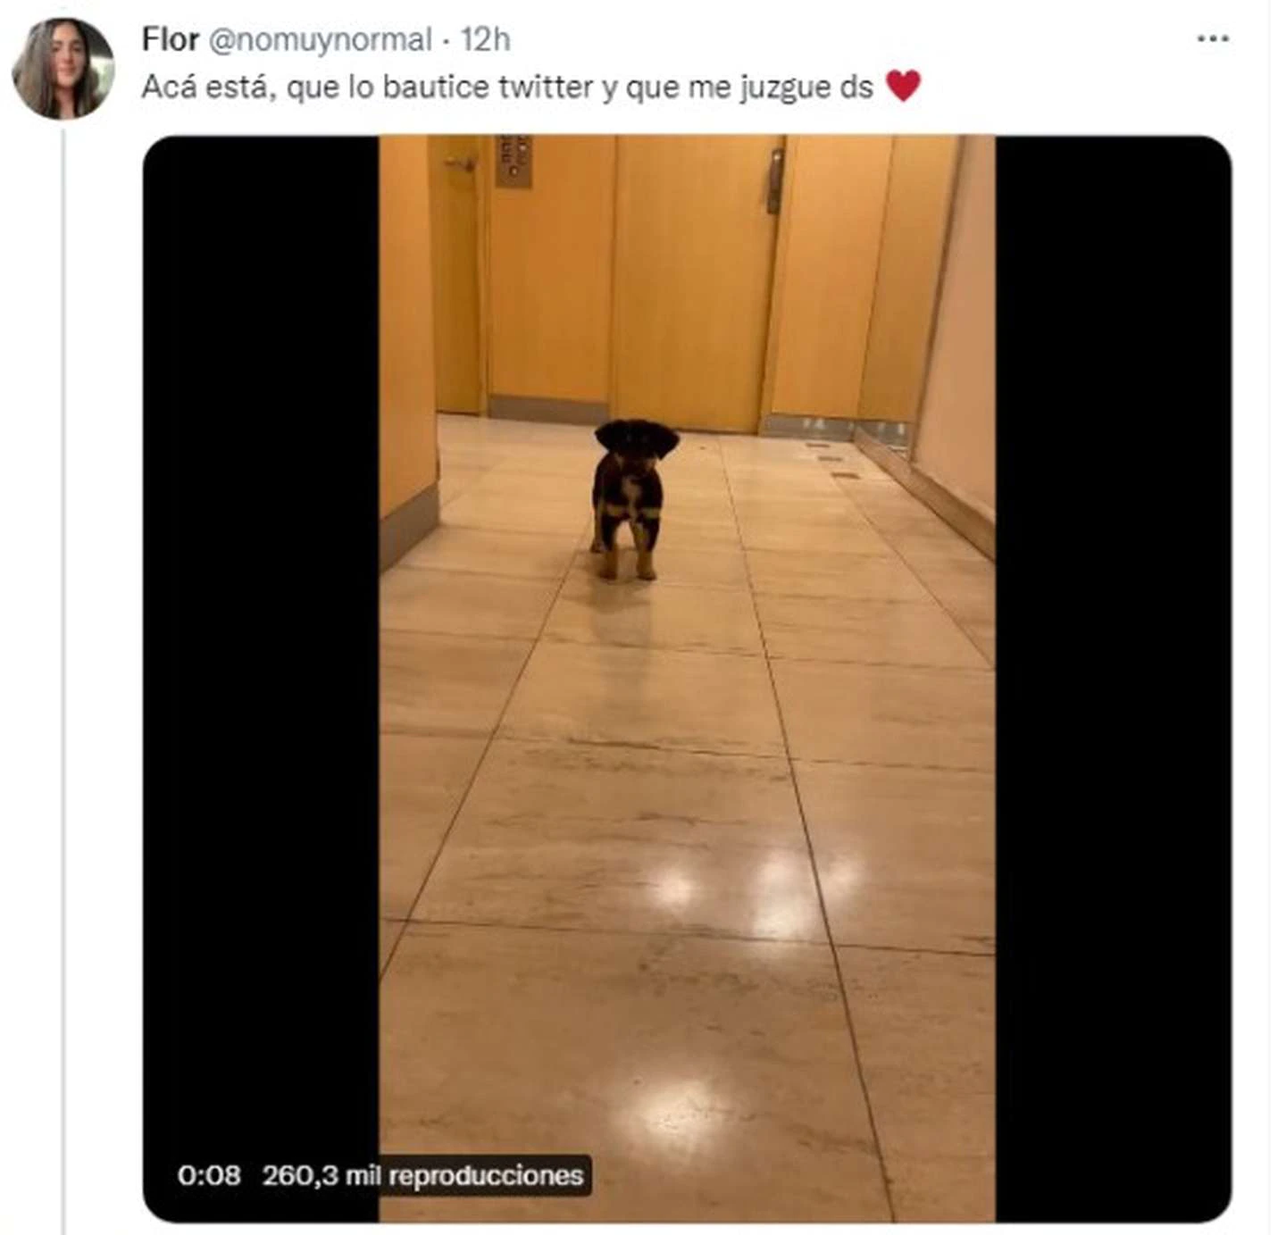Click the word reproducciones on the video
1286x1235 pixels.
(486, 1174)
